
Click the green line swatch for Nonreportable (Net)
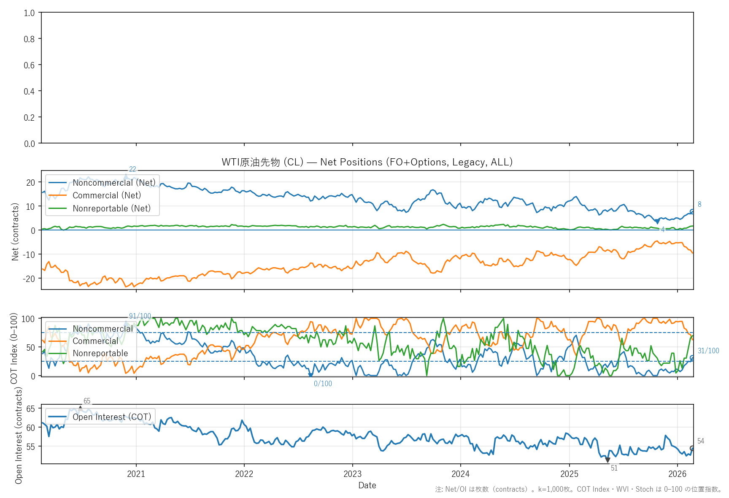(x=58, y=208)
